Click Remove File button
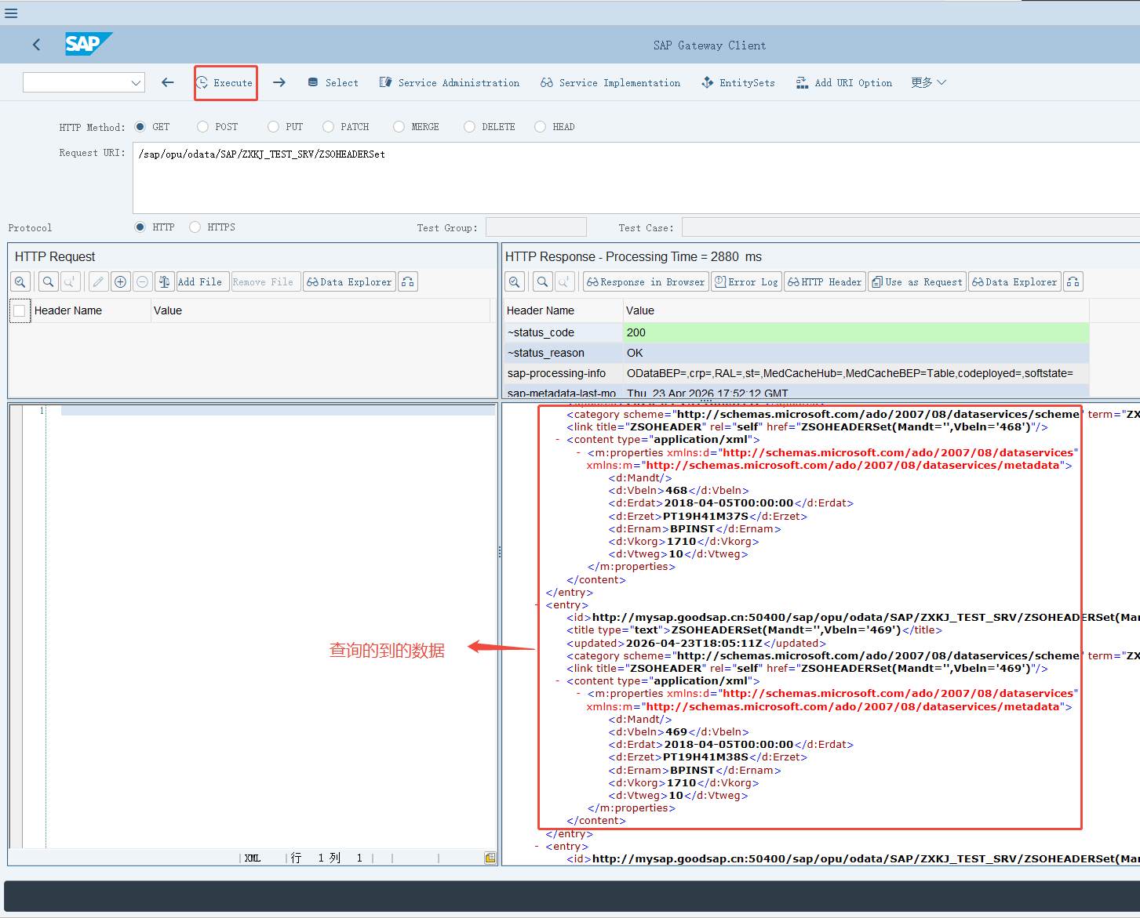Viewport: 1140px width, 918px height. click(x=266, y=281)
